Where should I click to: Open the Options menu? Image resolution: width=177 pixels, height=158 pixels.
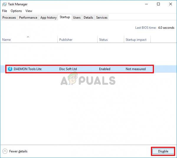click(x=16, y=11)
